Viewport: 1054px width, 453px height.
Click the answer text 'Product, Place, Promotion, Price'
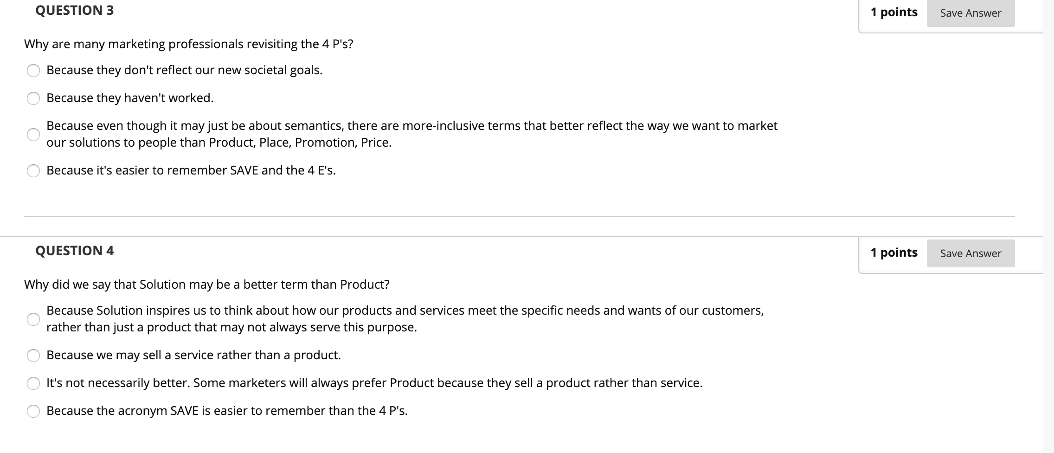300,143
